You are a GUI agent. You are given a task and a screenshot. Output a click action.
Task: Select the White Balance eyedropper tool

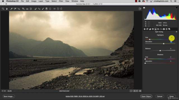(11, 9)
